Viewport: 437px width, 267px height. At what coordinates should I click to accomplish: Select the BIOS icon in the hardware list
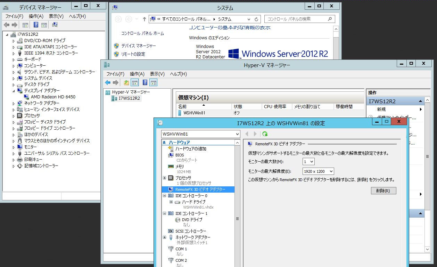171,155
